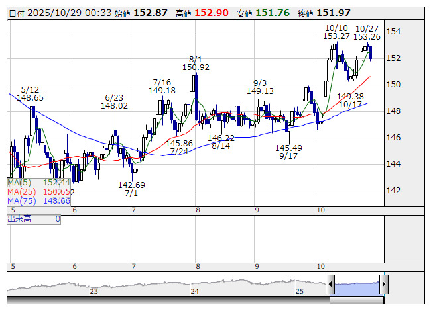Click the year 24 marker in navigator
The height and width of the screenshot is (311, 433).
tap(195, 291)
